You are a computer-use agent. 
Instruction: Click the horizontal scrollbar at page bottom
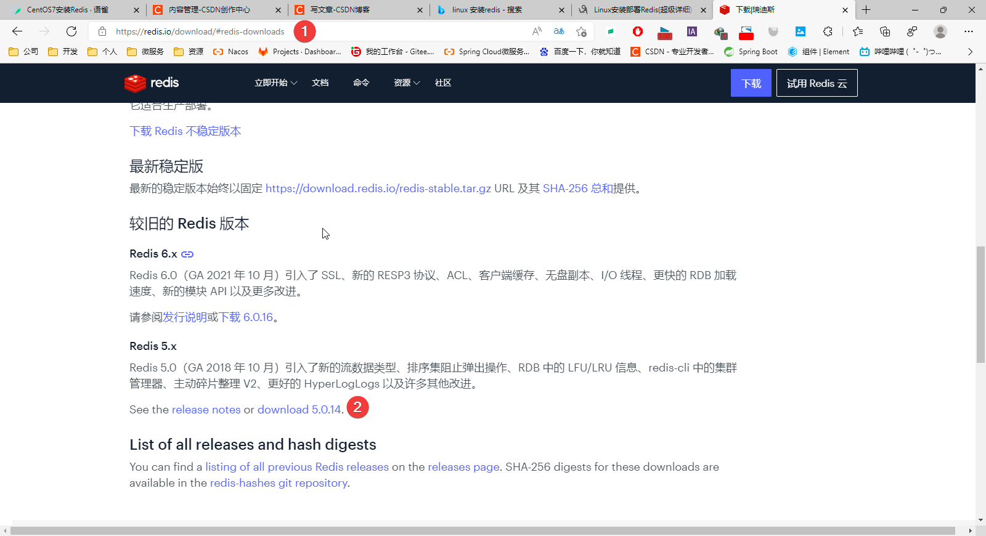(483, 530)
